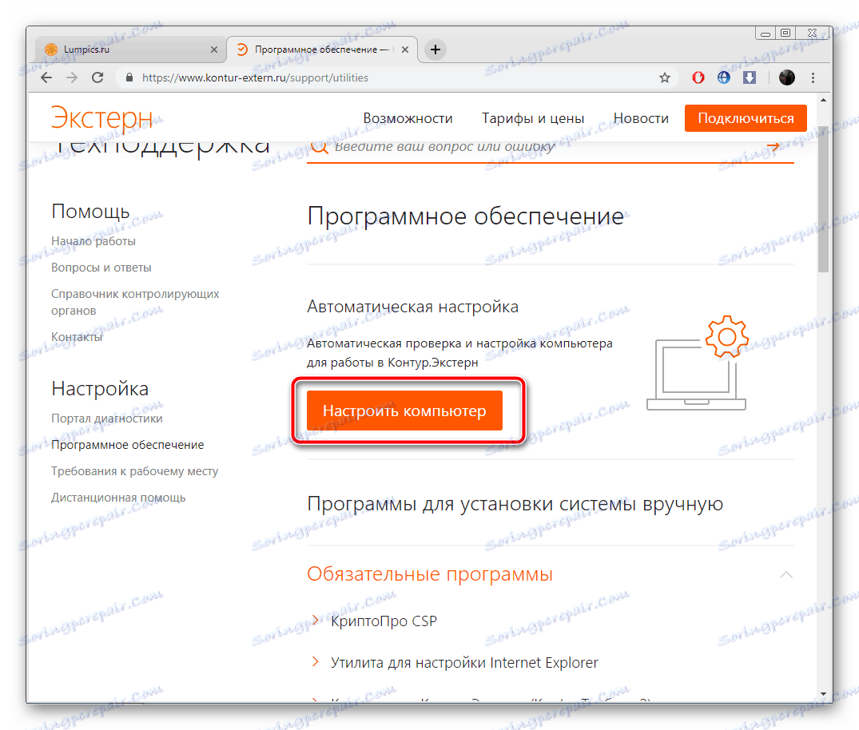The image size is (859, 730).
Task: Reload the page with the refresh icon
Action: pos(97,77)
